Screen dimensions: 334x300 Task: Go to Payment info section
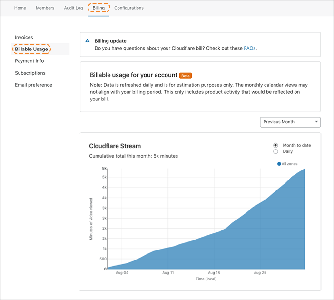pos(29,61)
